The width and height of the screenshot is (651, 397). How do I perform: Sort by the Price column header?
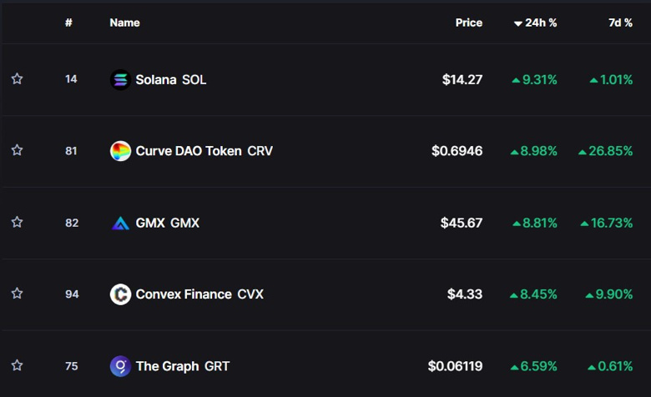tap(468, 23)
